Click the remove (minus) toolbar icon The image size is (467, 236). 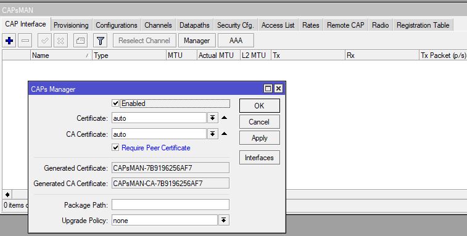pos(25,41)
